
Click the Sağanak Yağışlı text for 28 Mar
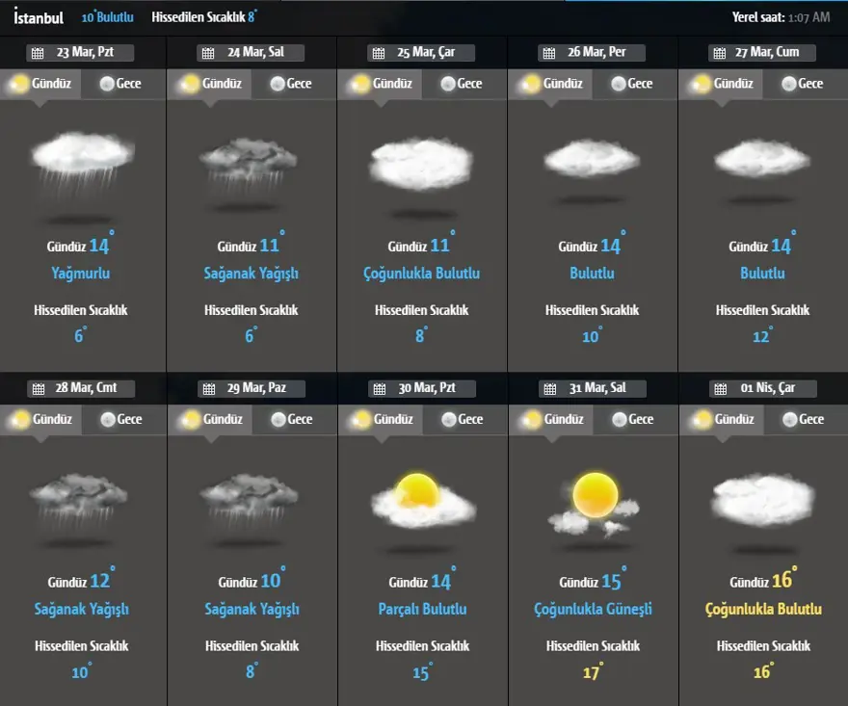point(81,609)
